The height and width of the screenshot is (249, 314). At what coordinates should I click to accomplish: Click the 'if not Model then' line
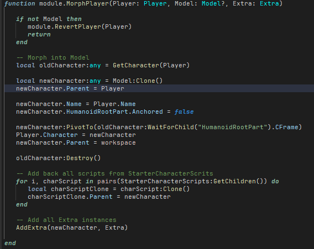point(49,19)
